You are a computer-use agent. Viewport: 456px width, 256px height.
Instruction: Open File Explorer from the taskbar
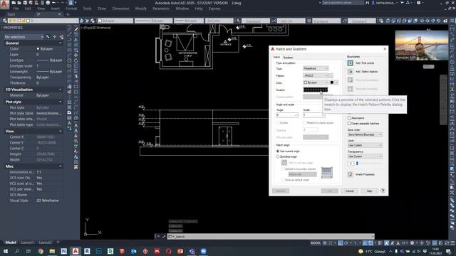(52, 251)
